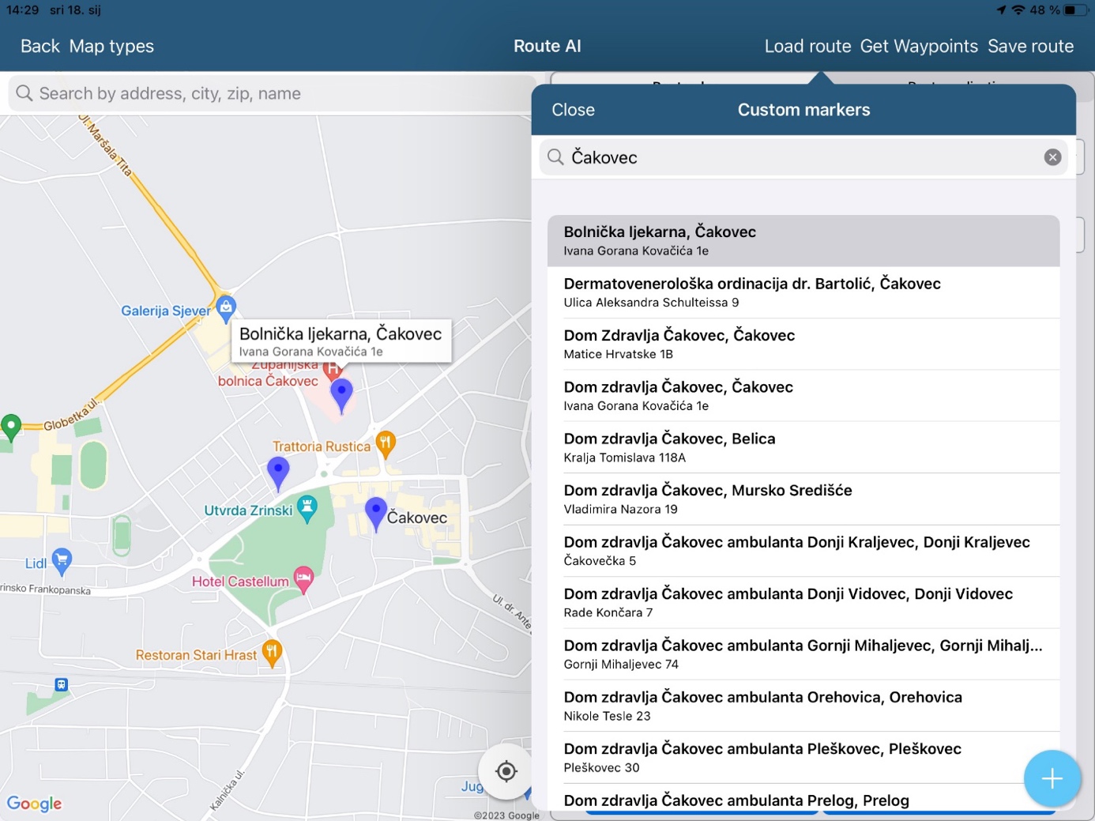Select Dom zdravlja Čakovec, Mursko Središće

tap(803, 499)
